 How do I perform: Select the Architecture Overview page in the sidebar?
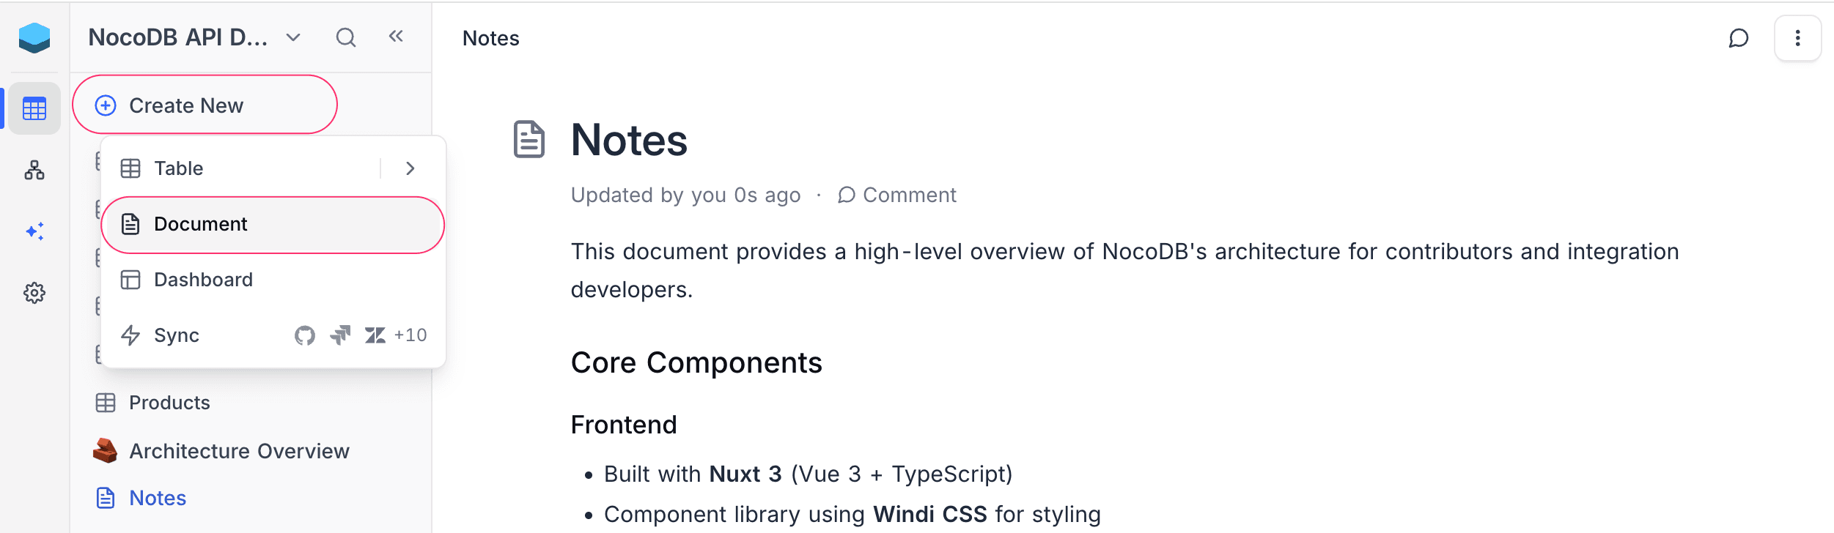coord(239,451)
